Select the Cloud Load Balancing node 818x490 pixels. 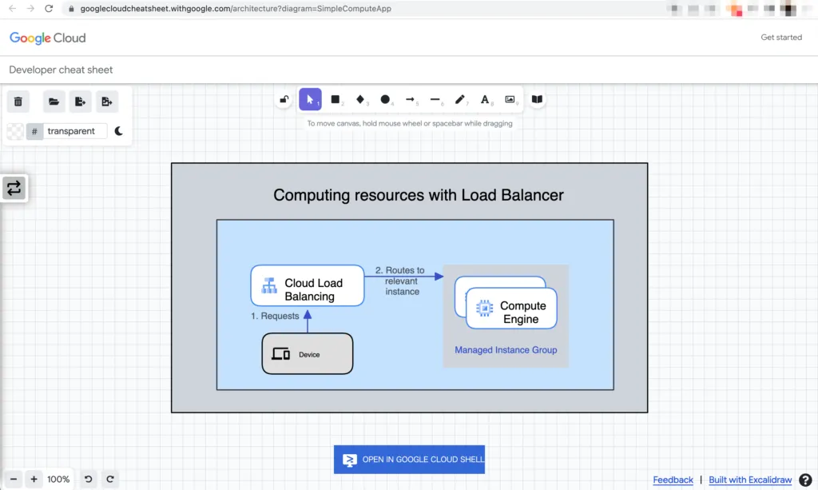(308, 285)
